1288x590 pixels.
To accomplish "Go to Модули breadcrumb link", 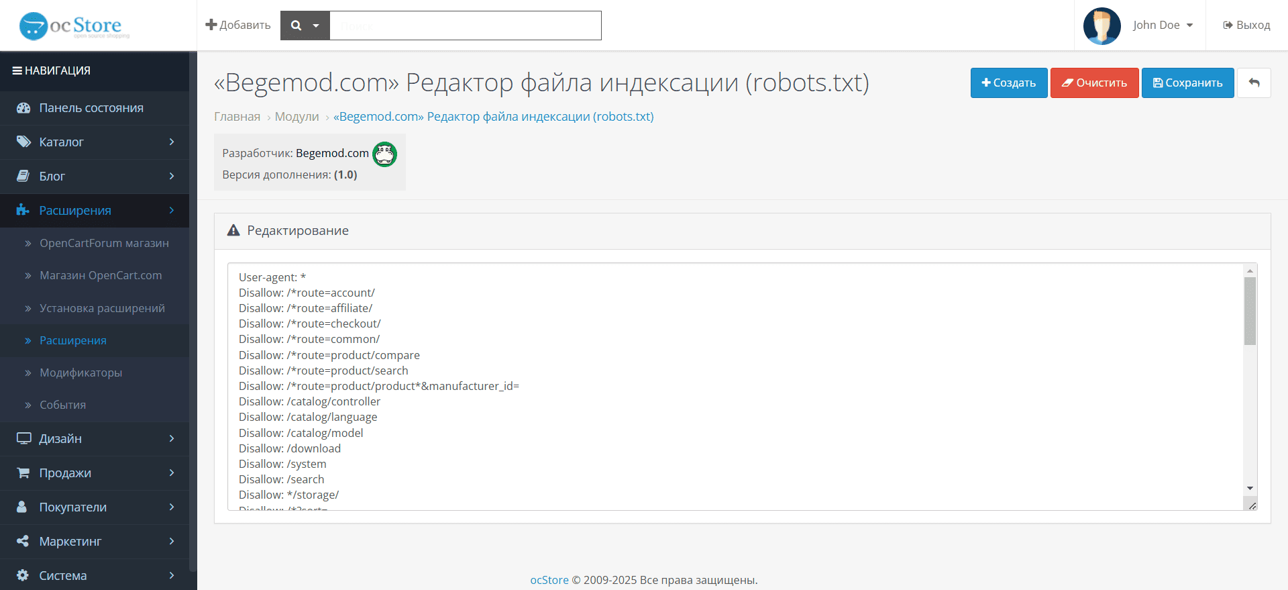I will pos(297,117).
